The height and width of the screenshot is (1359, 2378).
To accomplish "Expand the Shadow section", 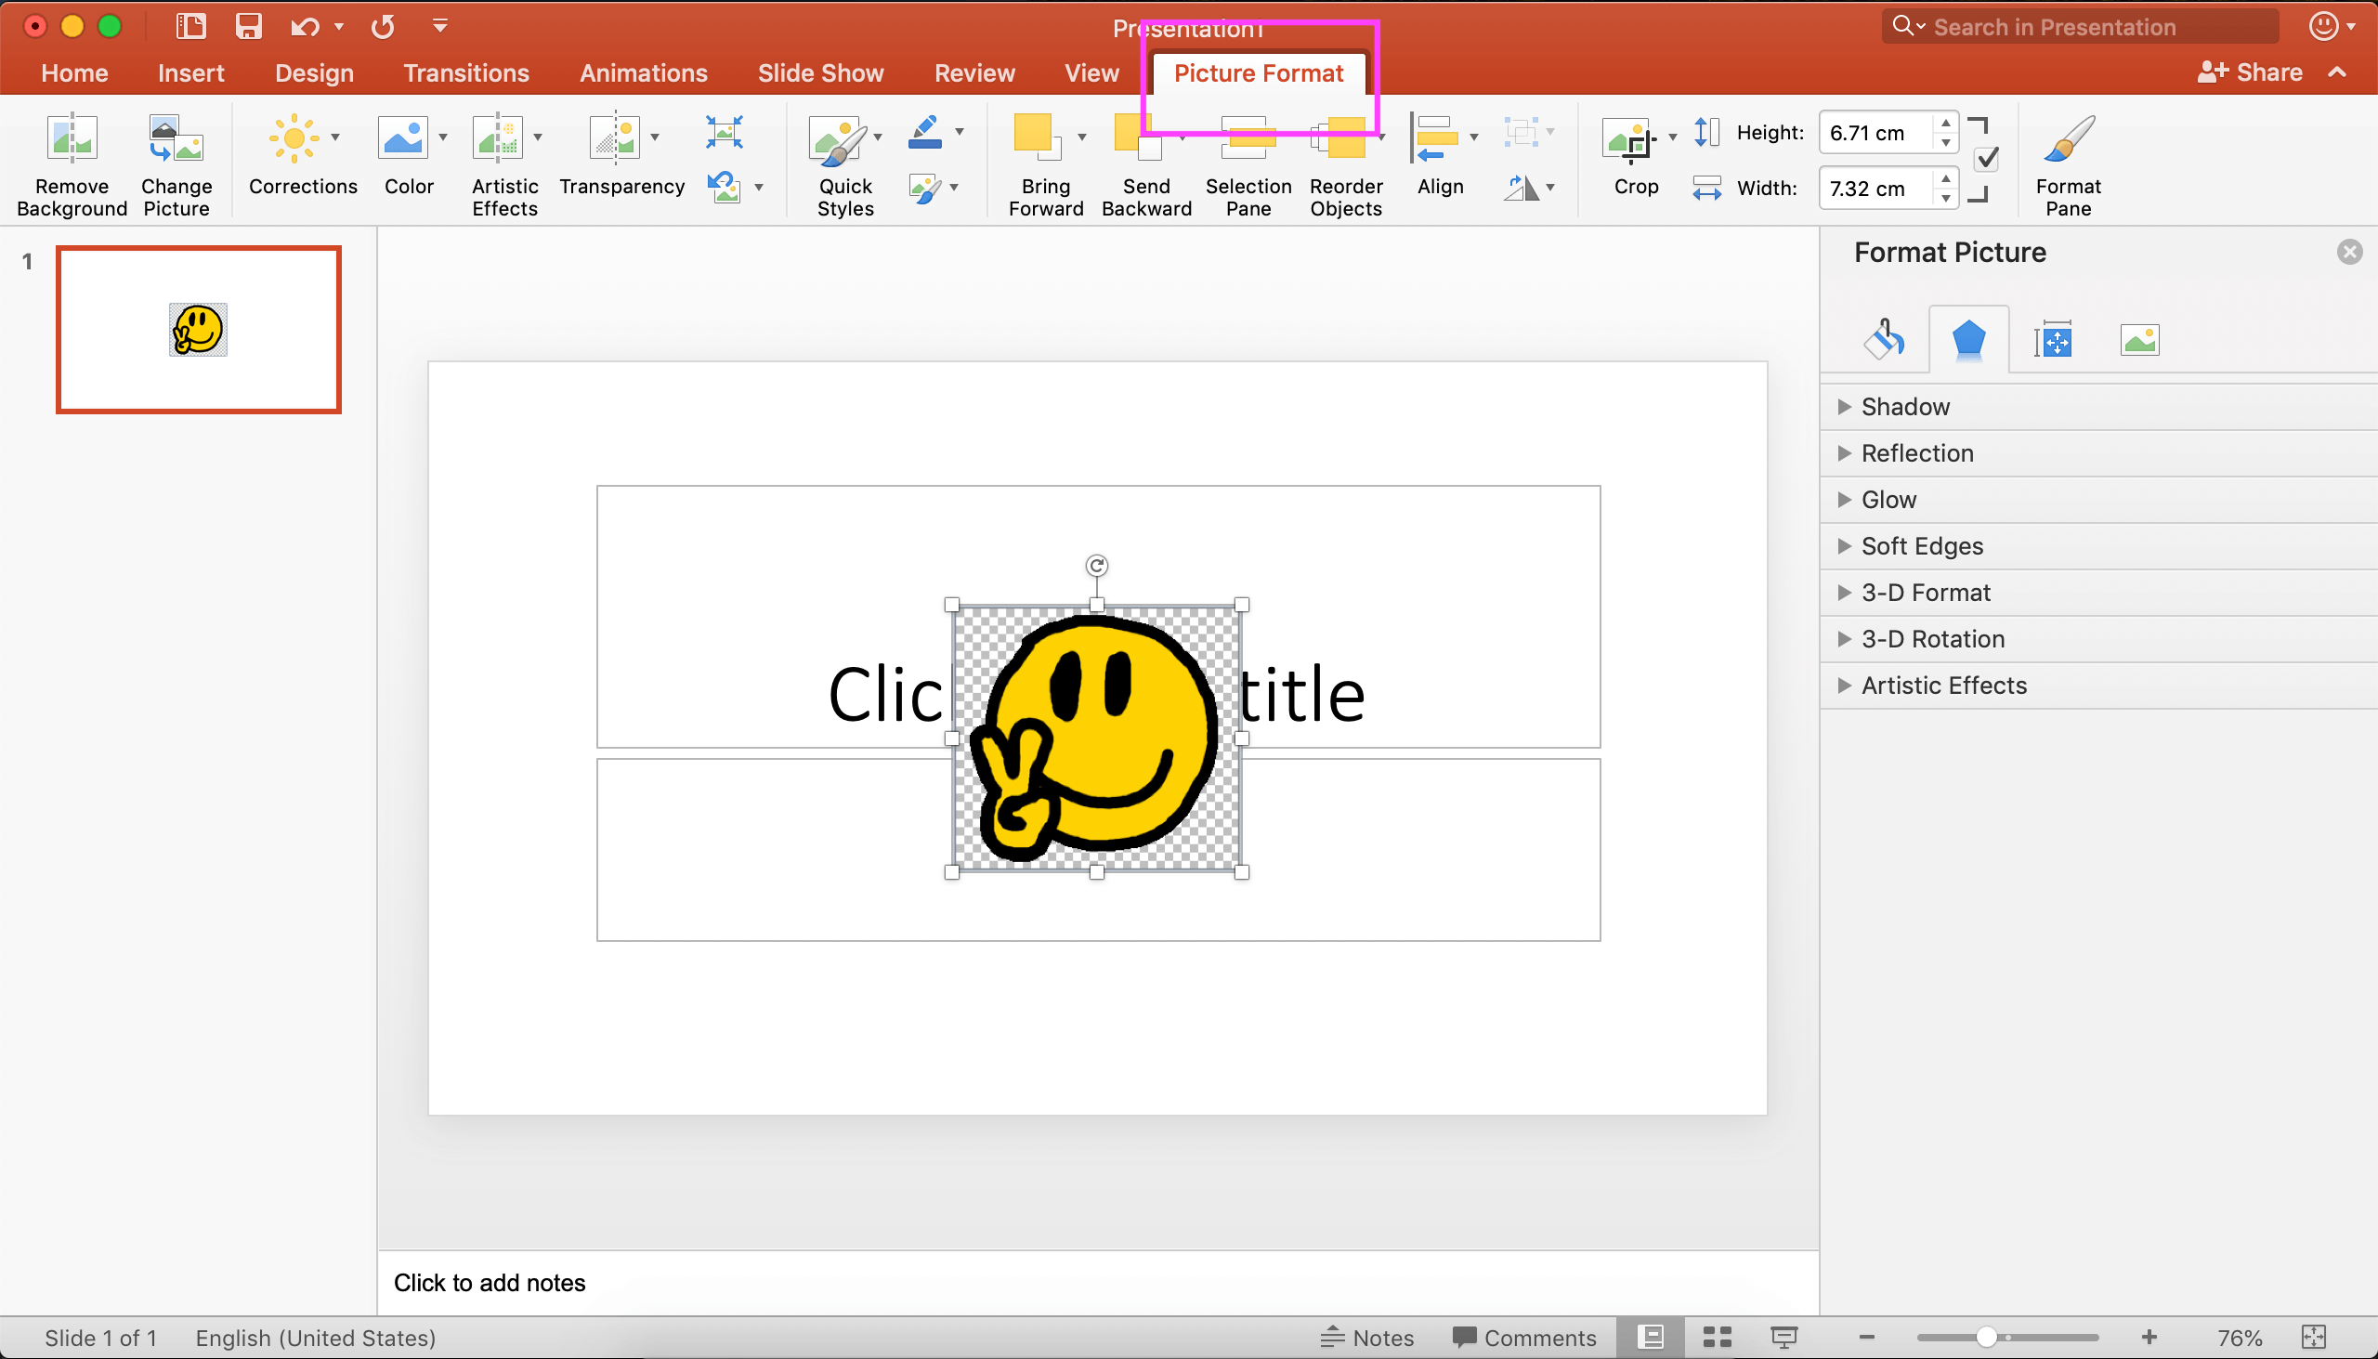I will 1905,406.
